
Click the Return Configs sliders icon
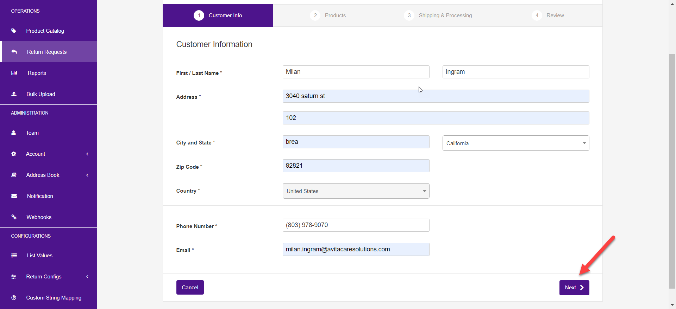pyautogui.click(x=14, y=277)
